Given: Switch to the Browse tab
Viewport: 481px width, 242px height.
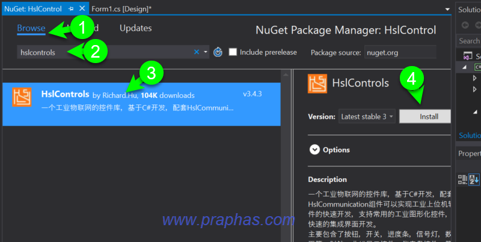Looking at the screenshot, I should click(31, 28).
